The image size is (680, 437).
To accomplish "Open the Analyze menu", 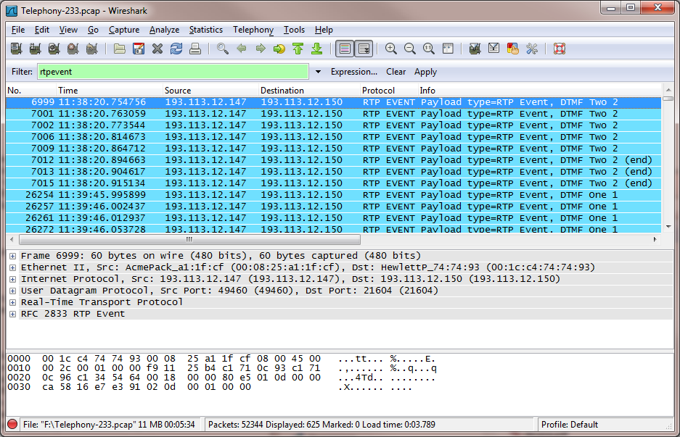I will point(164,30).
